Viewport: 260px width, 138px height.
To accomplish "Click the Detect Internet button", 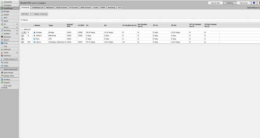I will [x=40, y=14].
